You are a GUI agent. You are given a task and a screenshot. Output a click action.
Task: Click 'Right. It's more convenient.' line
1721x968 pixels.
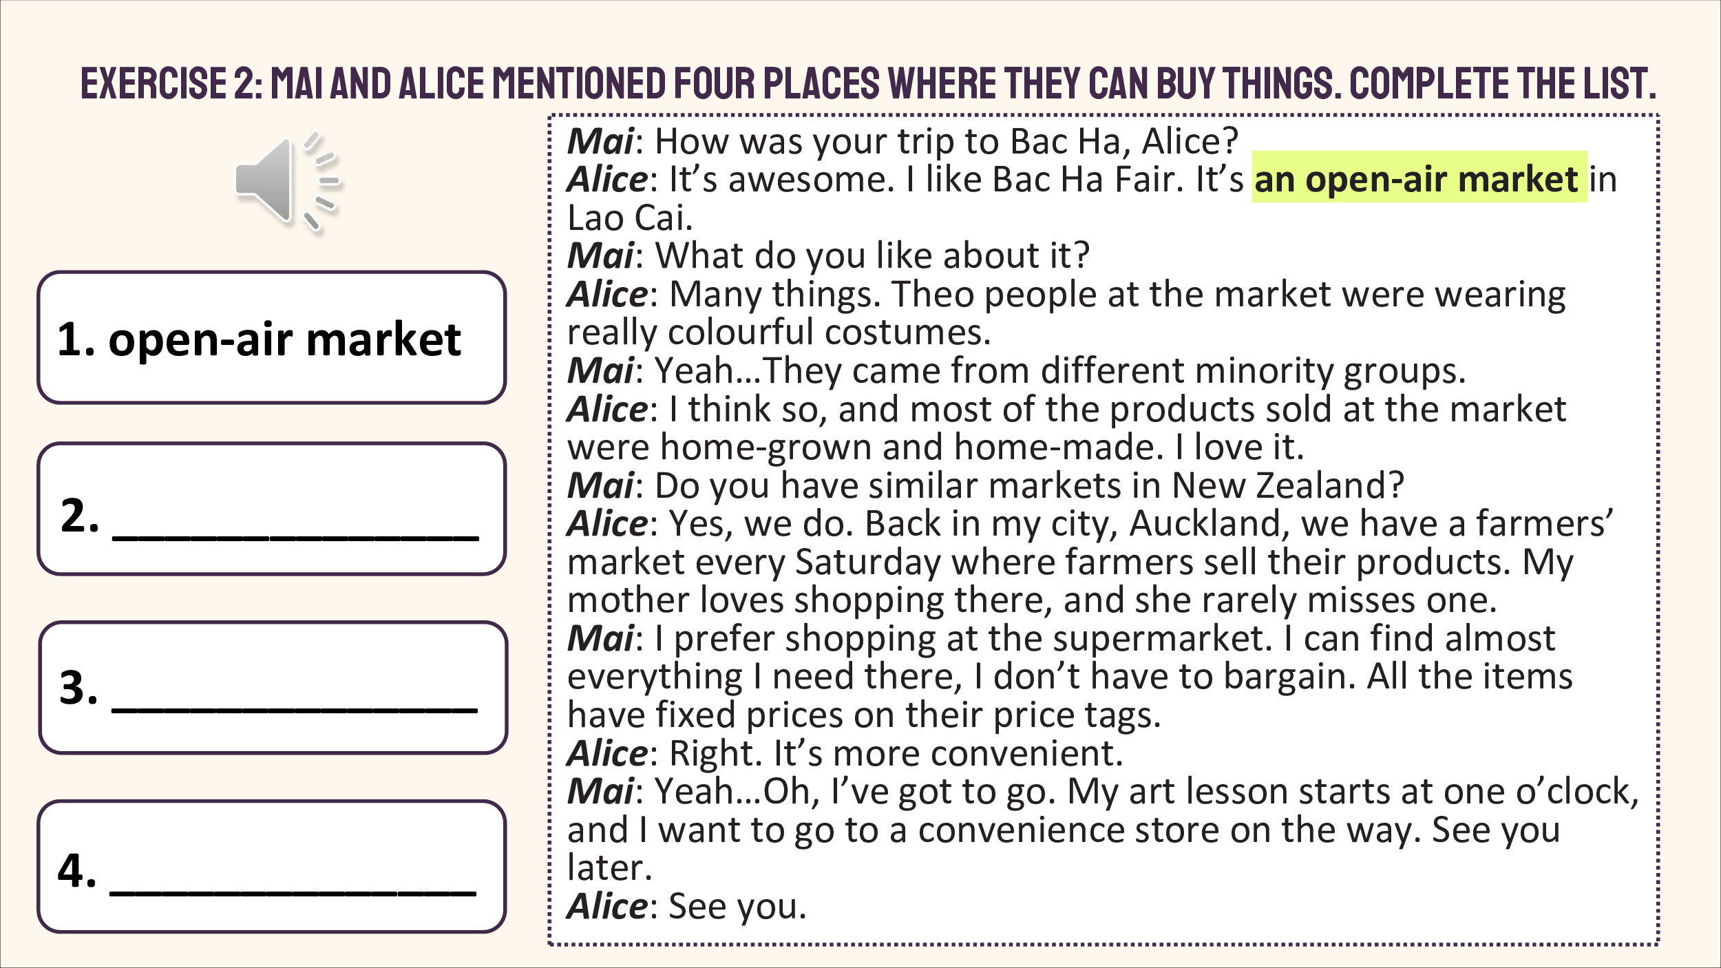[x=896, y=753]
